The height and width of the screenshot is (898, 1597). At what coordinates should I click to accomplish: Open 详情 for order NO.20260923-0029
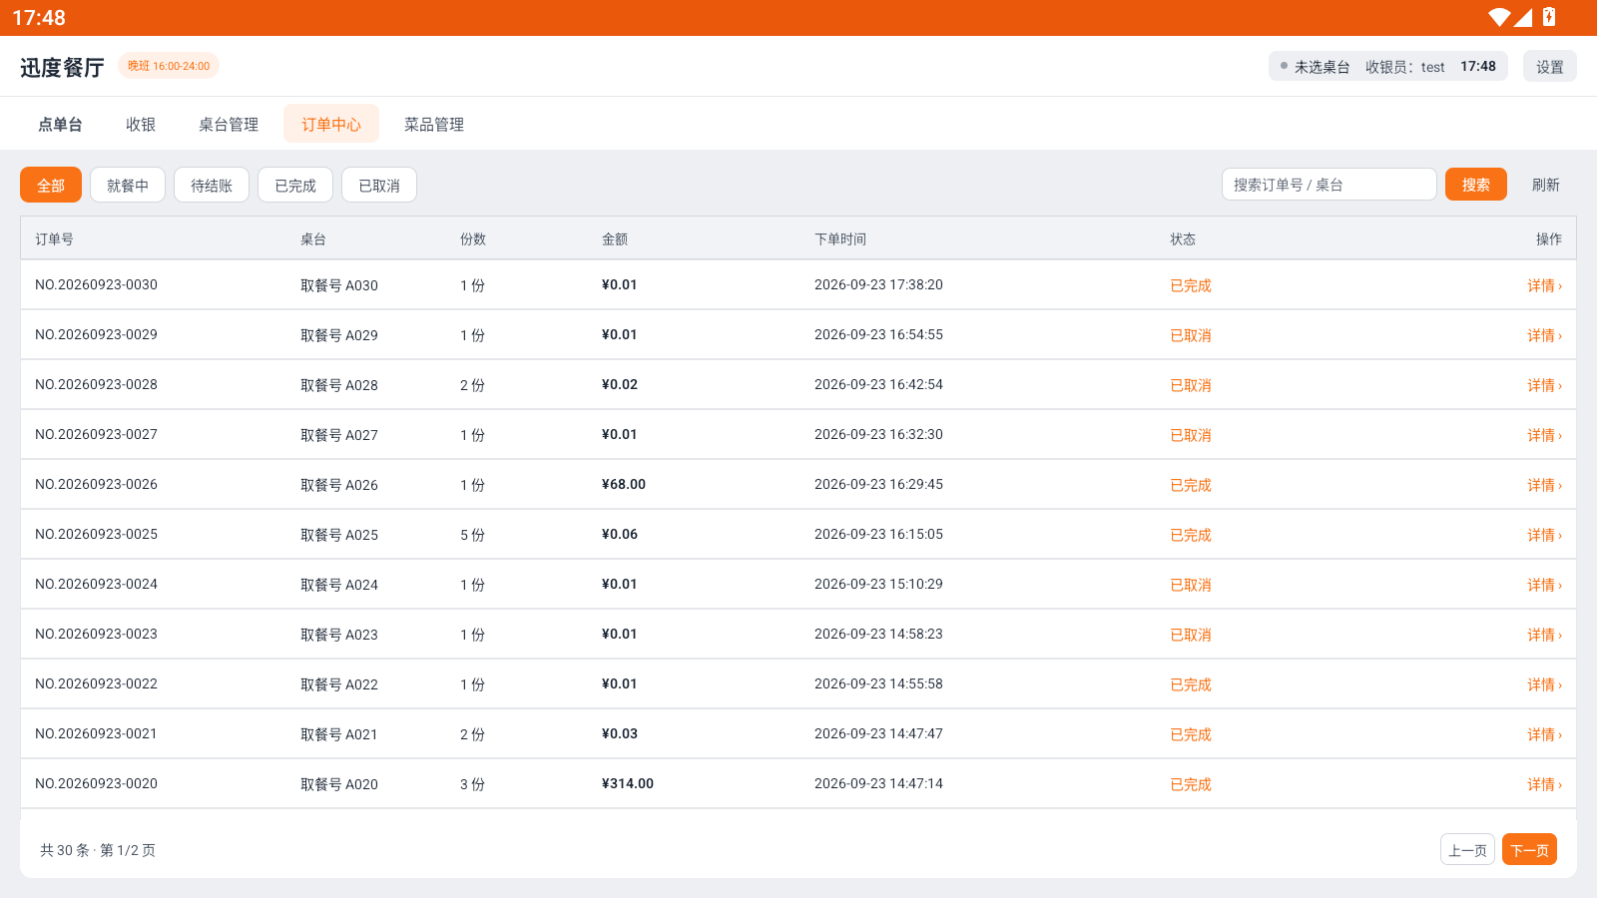coord(1544,335)
